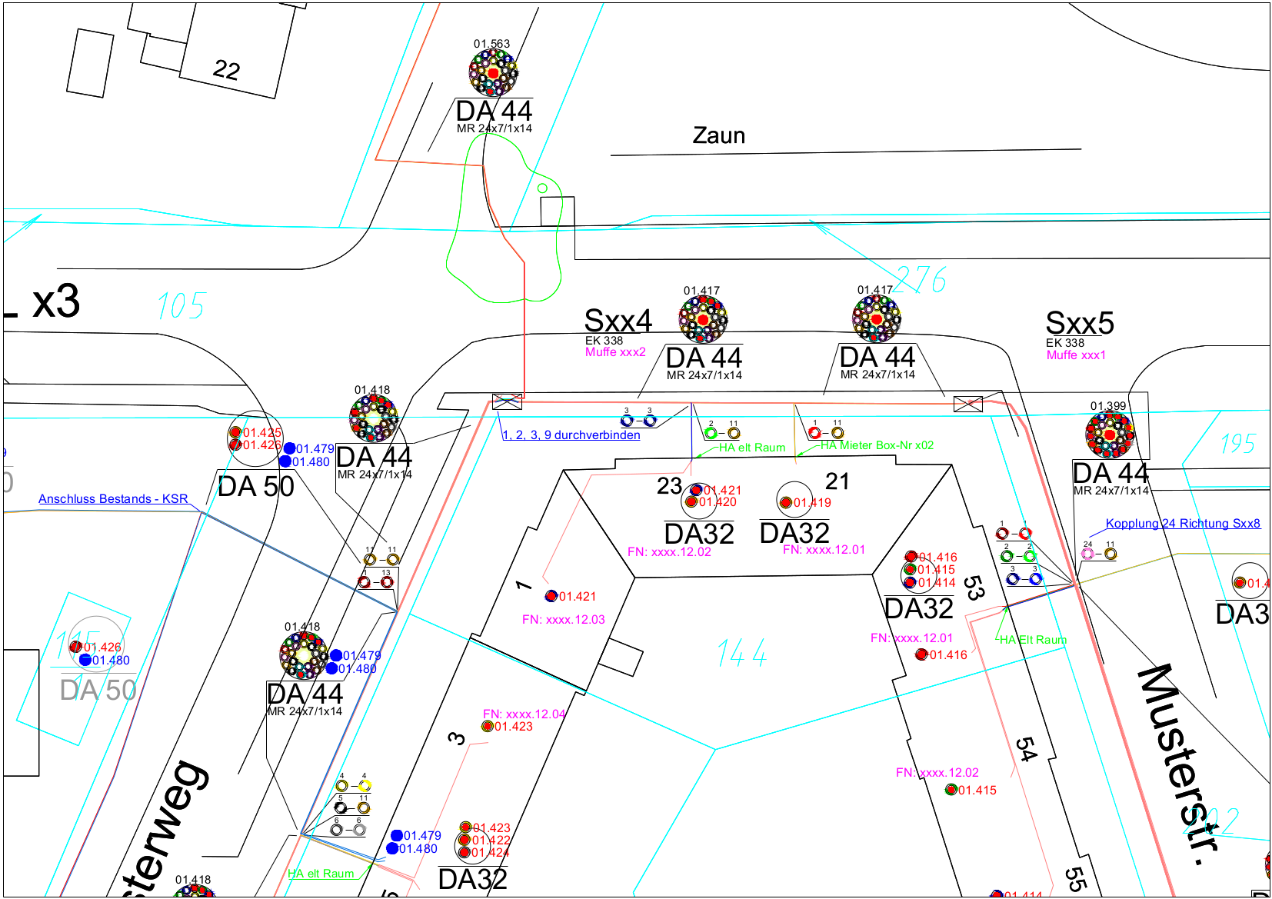This screenshot has width=1272, height=899.
Task: Open the '1, 2, 3, 9 durchverbinden' link
Action: click(571, 435)
